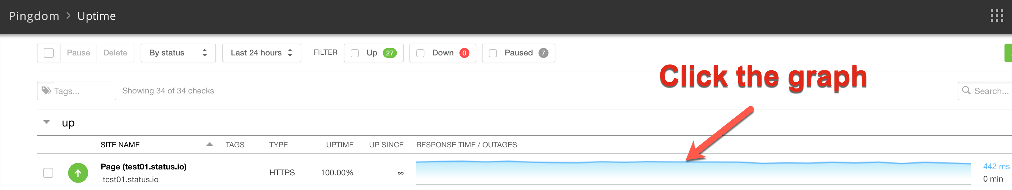Click the breadcrumb chevron after Pingdom

68,16
